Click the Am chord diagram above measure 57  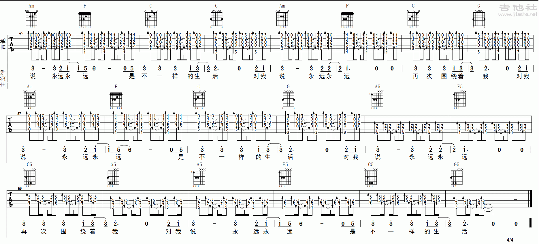pyautogui.click(x=30, y=99)
